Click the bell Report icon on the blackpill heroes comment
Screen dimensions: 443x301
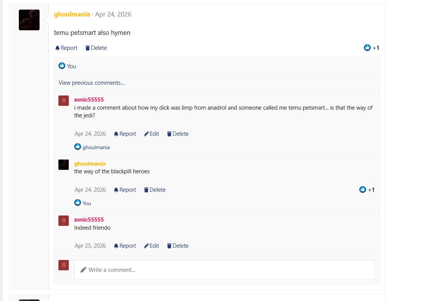(116, 190)
